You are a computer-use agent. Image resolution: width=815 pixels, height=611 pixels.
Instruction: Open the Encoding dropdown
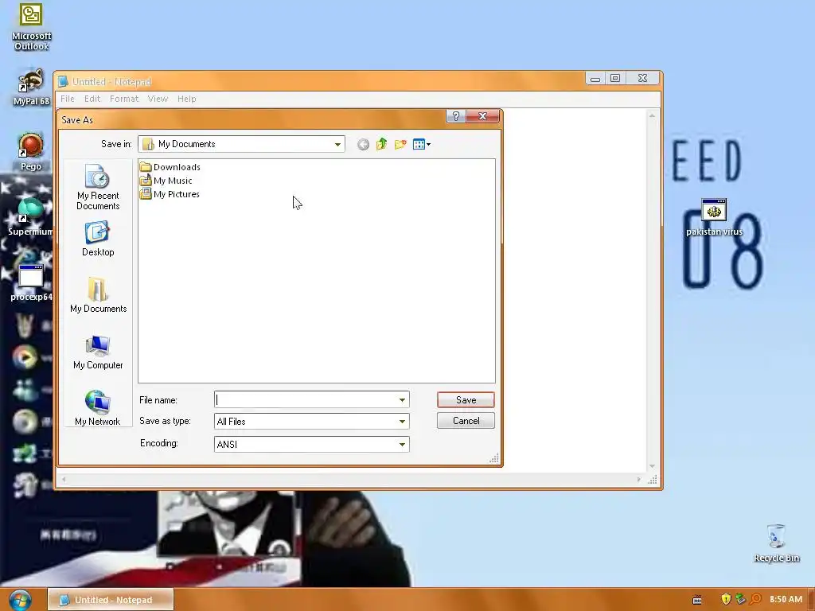click(402, 444)
